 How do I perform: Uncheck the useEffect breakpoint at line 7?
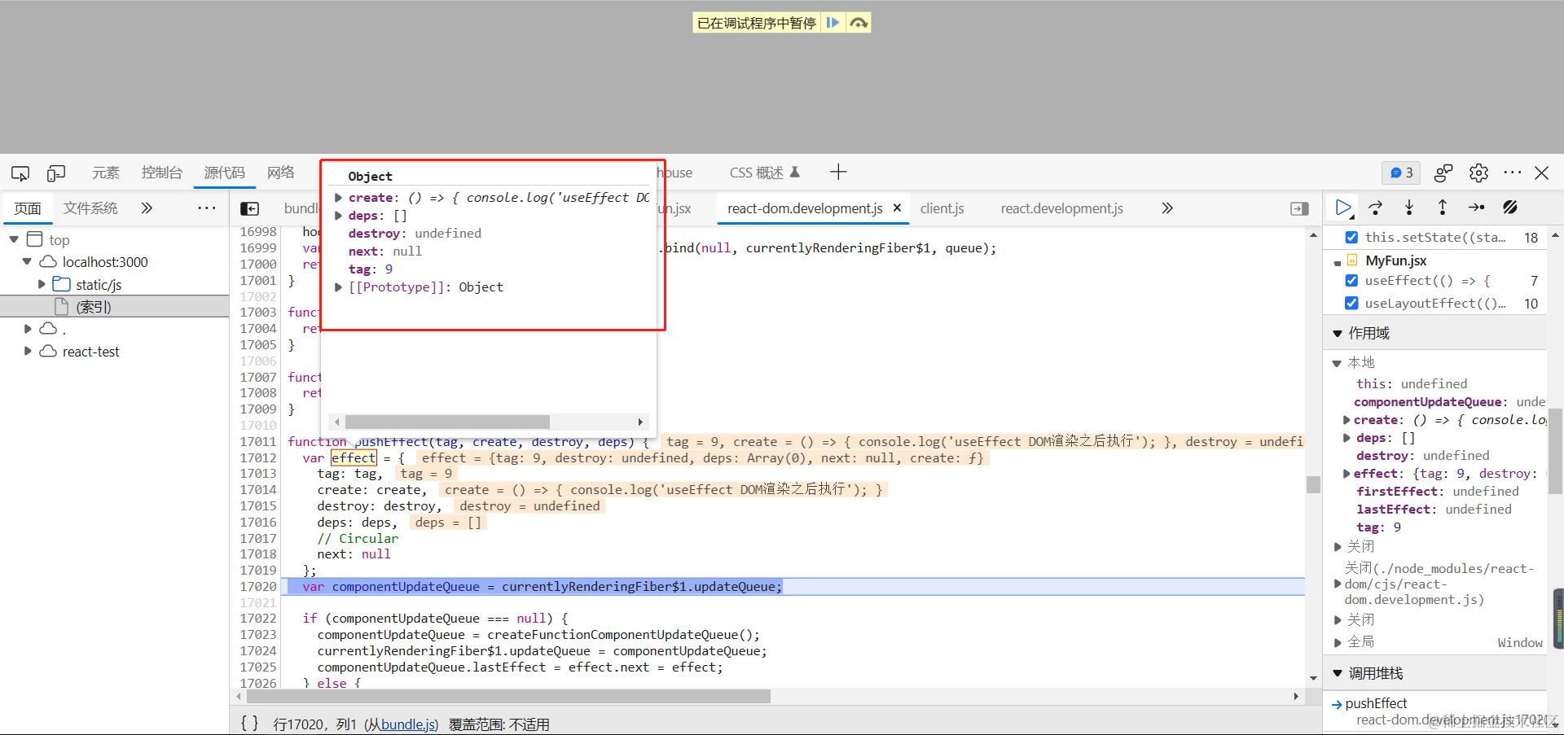[1351, 280]
